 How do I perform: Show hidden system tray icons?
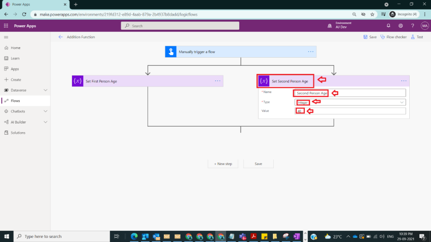[x=348, y=236]
